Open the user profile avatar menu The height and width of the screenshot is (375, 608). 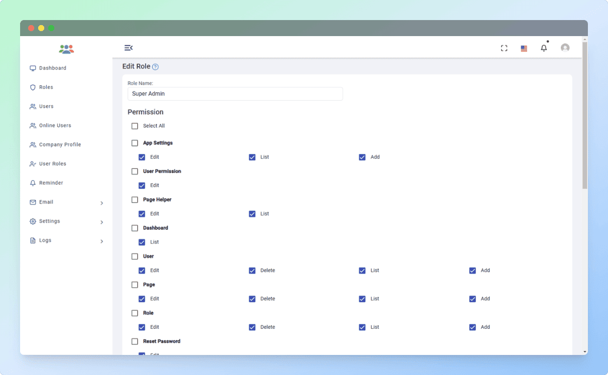(x=565, y=48)
